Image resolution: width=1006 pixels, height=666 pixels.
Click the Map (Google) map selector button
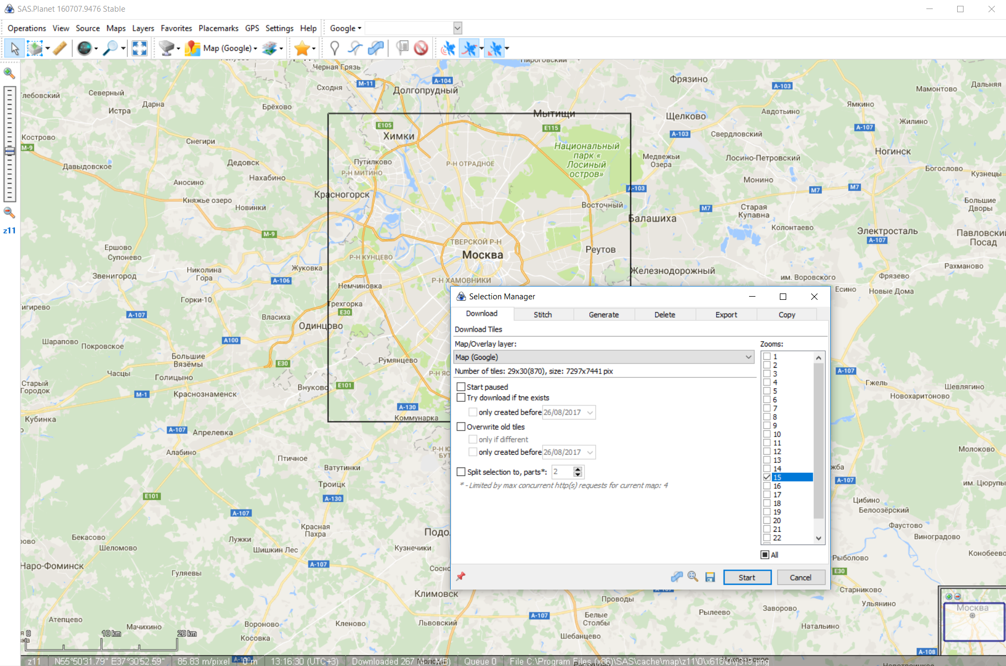(x=219, y=48)
